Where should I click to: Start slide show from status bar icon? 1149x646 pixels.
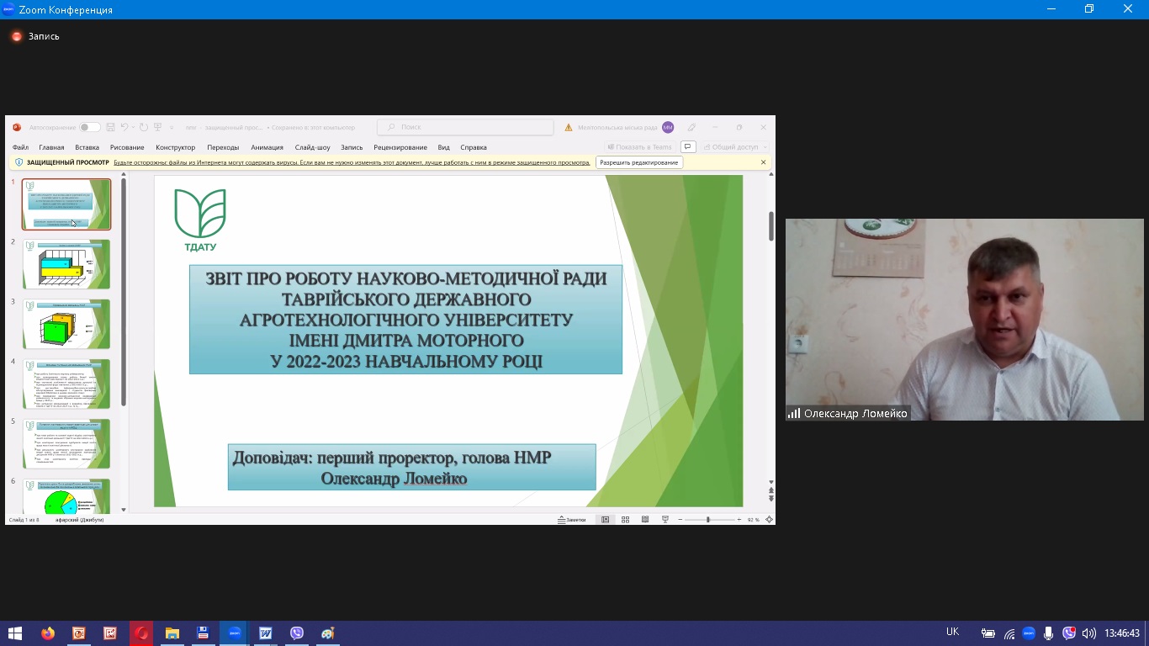[665, 520]
